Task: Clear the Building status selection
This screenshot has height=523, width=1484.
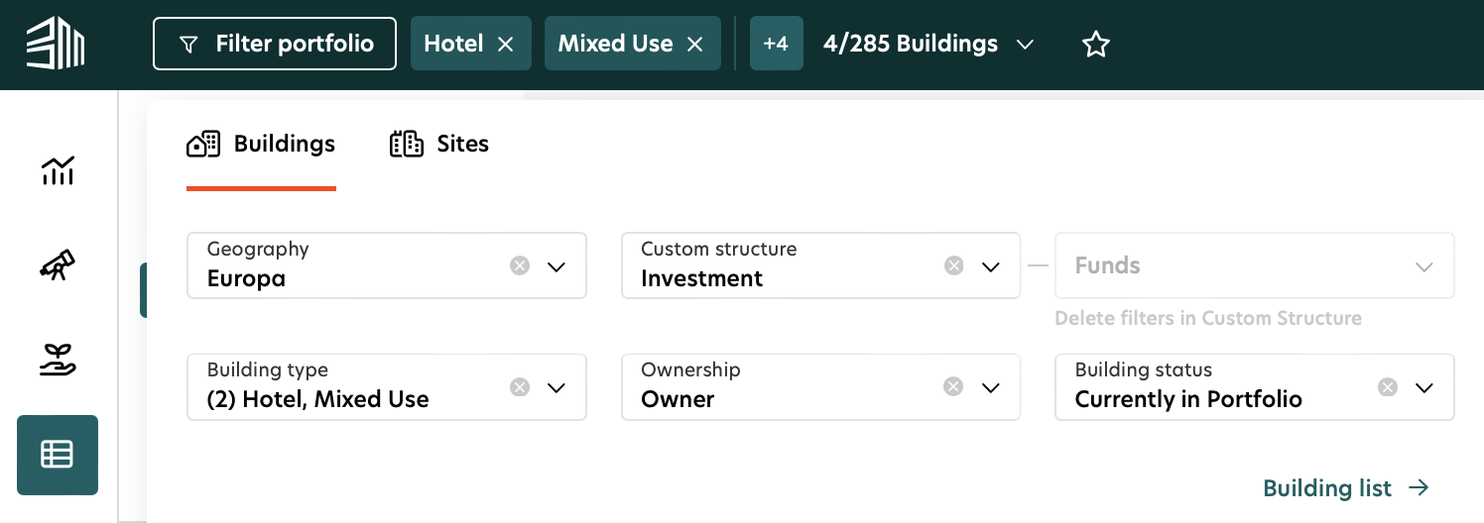Action: click(1388, 387)
